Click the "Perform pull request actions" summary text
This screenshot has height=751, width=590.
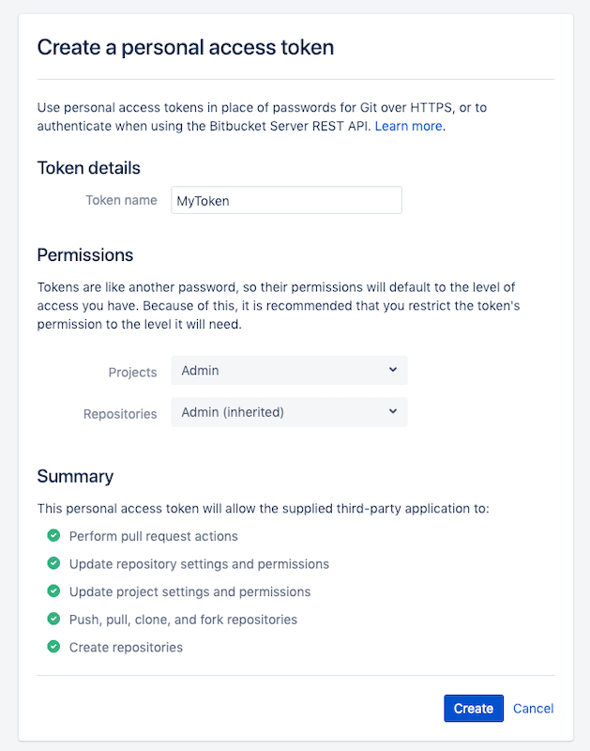point(154,536)
